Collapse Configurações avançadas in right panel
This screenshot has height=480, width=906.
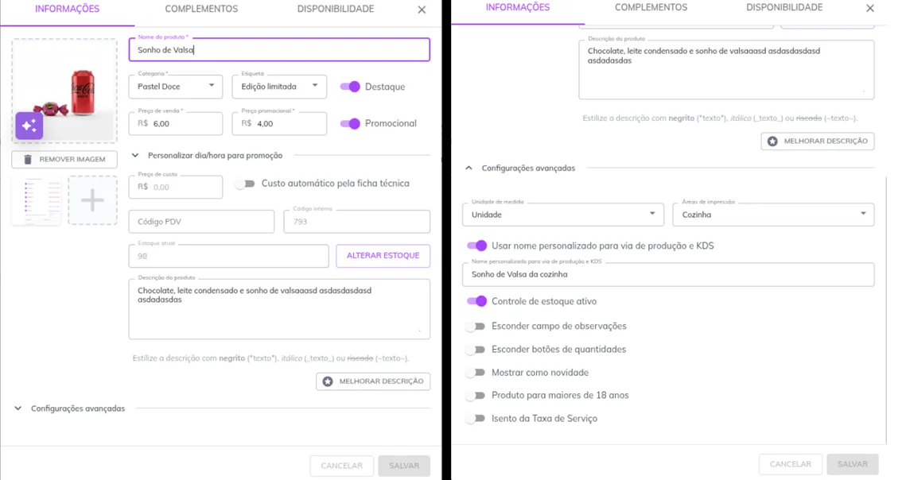tap(520, 168)
